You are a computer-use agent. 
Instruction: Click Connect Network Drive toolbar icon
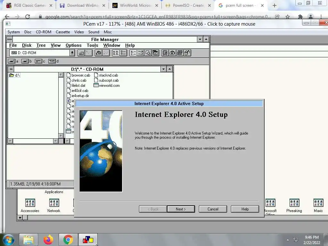81,53
